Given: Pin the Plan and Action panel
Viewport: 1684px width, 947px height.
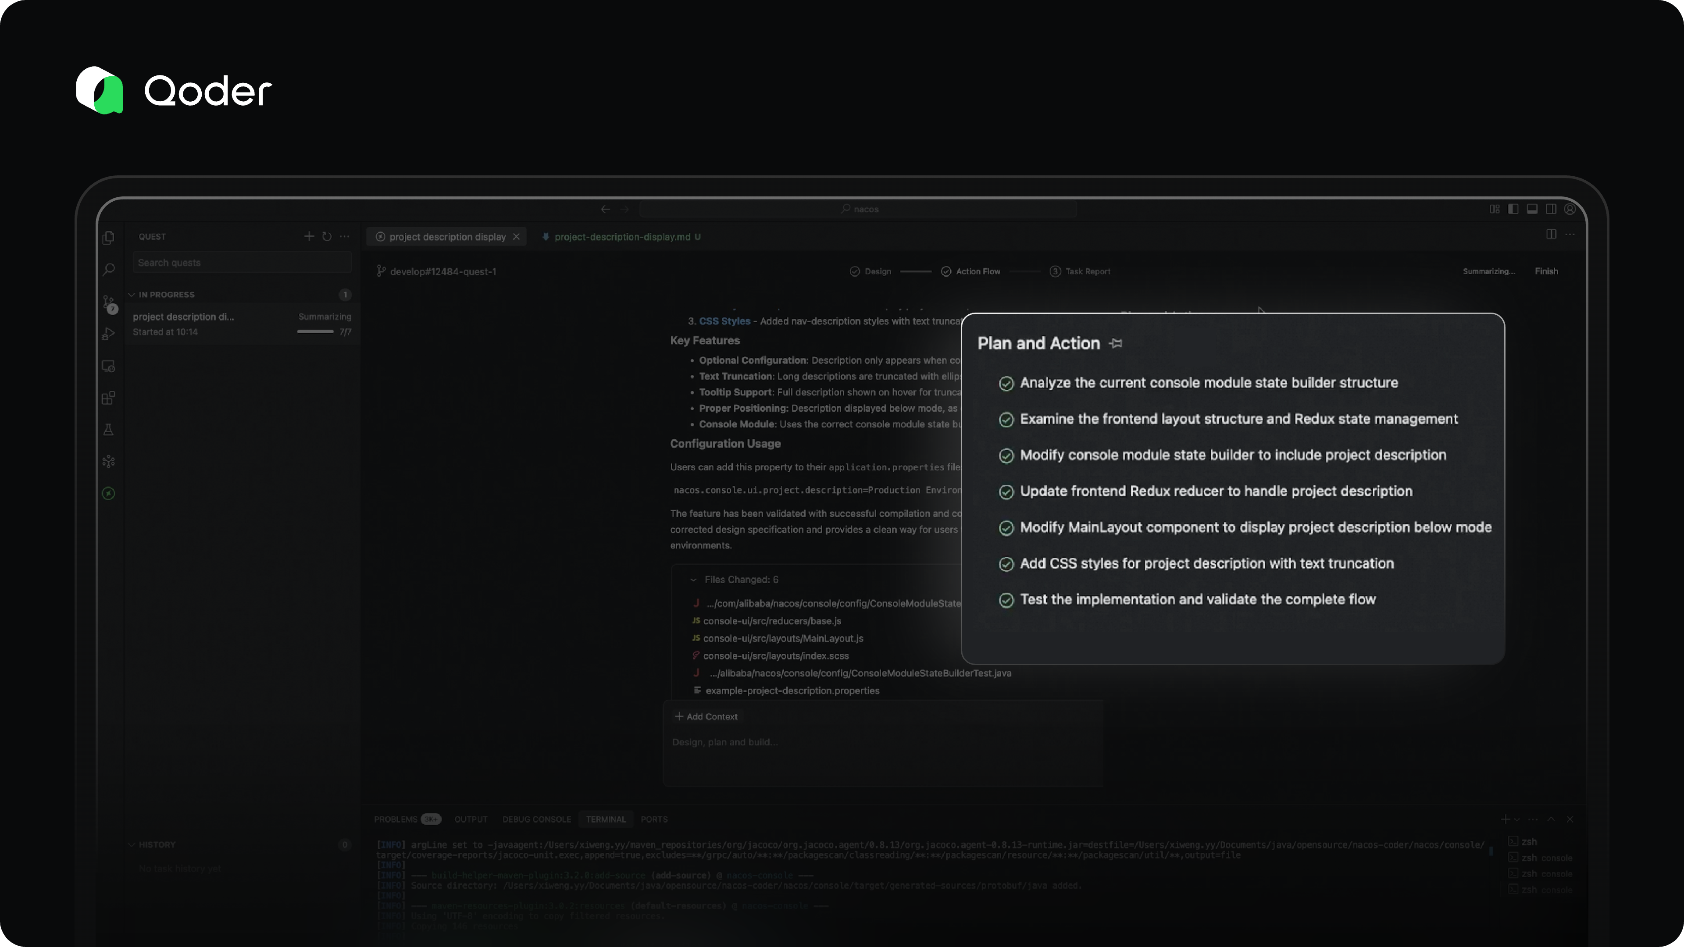Looking at the screenshot, I should point(1116,344).
